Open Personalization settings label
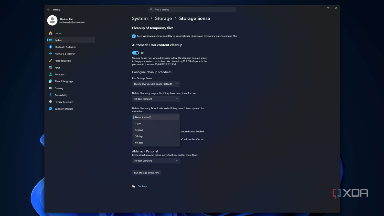 coord(63,61)
